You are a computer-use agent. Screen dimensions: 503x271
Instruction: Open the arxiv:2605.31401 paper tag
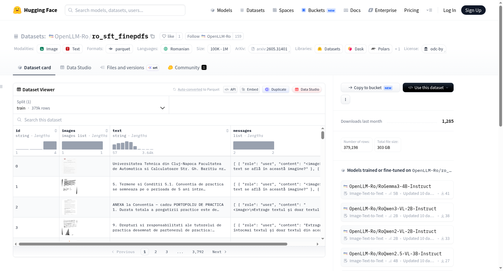[269, 49]
